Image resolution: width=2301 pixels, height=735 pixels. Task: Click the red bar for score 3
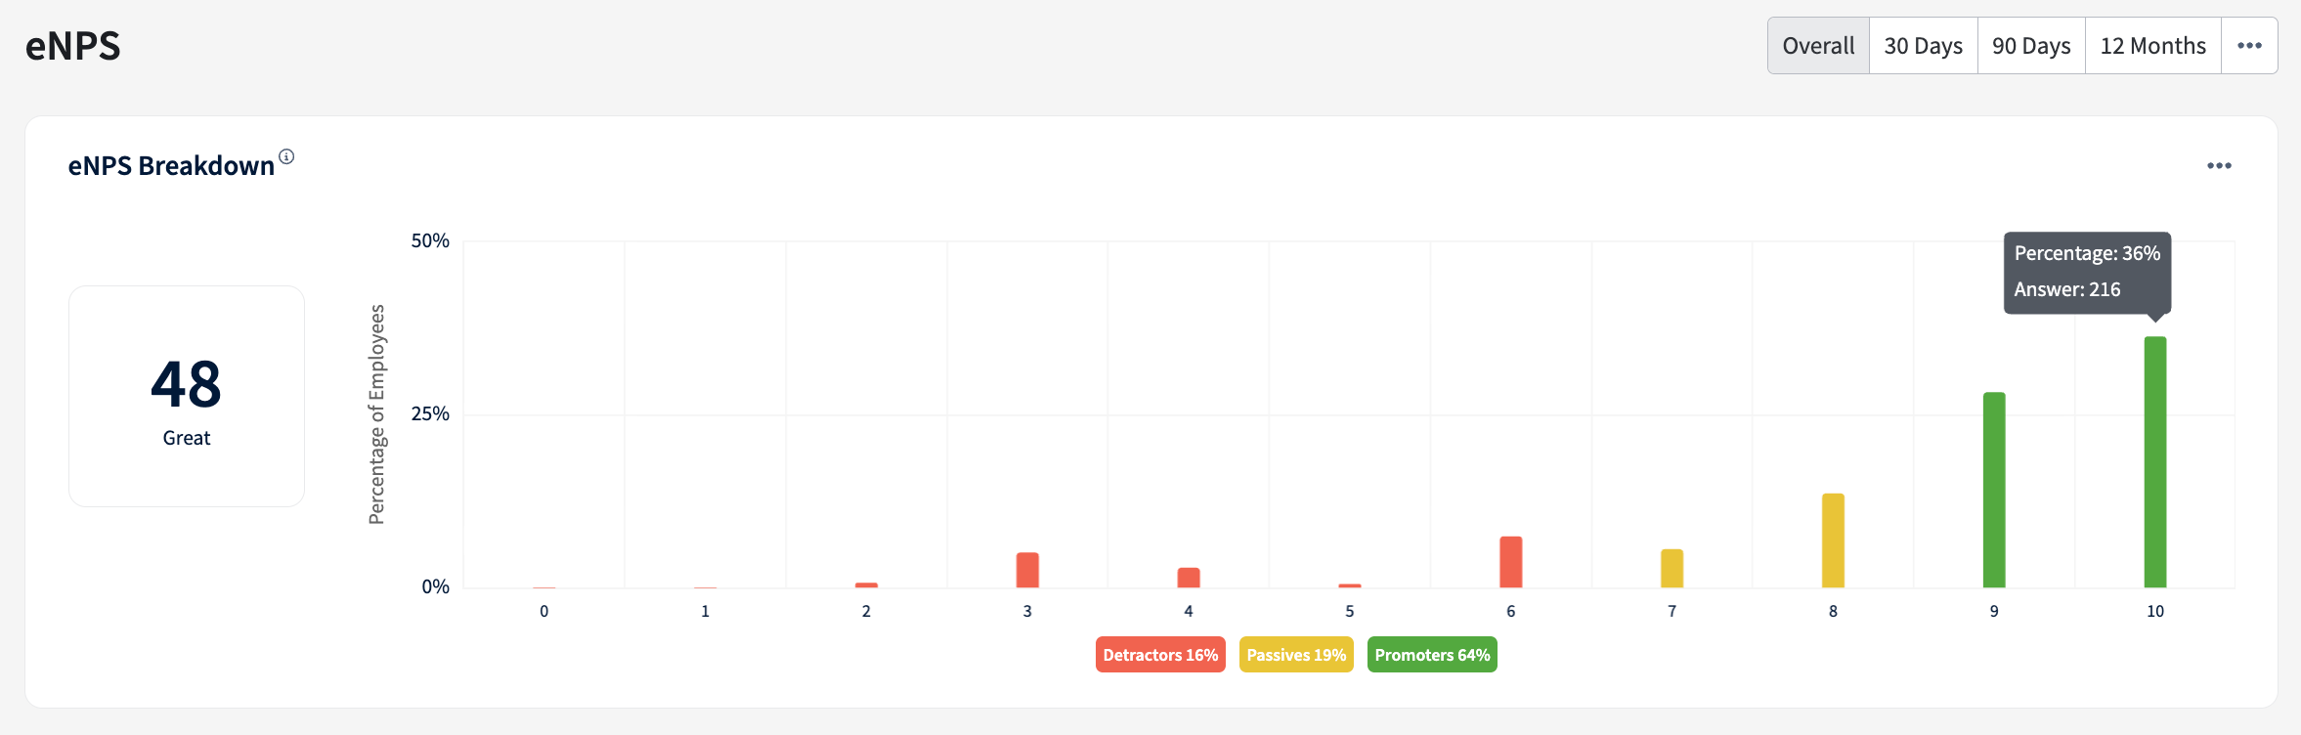click(1027, 570)
